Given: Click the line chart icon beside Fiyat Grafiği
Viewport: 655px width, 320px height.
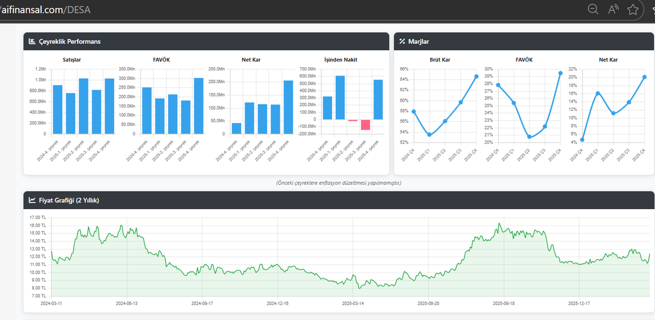Looking at the screenshot, I should [32, 200].
